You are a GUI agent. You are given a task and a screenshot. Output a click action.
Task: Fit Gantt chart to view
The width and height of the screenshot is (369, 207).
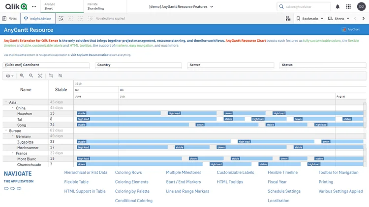[40, 76]
